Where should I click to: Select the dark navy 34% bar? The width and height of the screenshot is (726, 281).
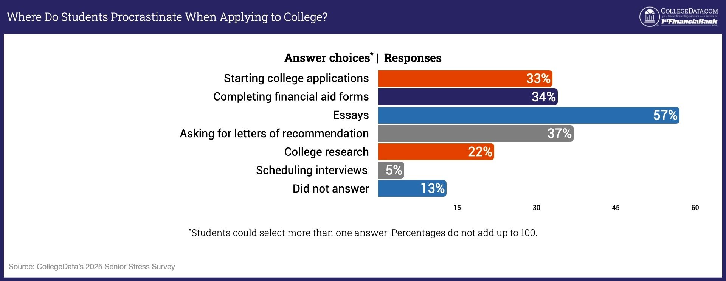click(x=467, y=97)
